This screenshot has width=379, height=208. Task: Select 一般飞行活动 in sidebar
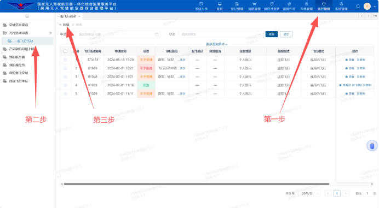tap(27, 41)
